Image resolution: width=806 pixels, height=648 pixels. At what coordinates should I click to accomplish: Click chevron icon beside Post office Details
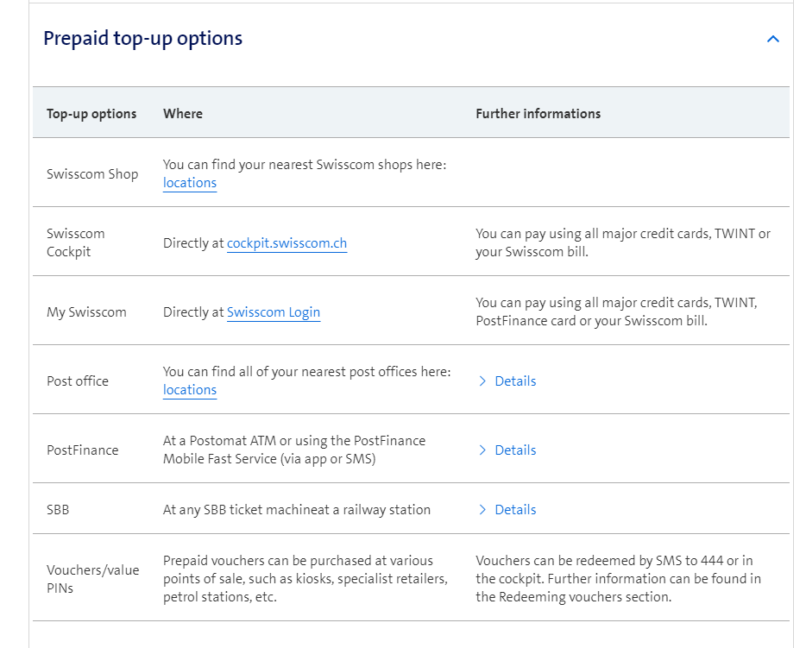click(482, 381)
